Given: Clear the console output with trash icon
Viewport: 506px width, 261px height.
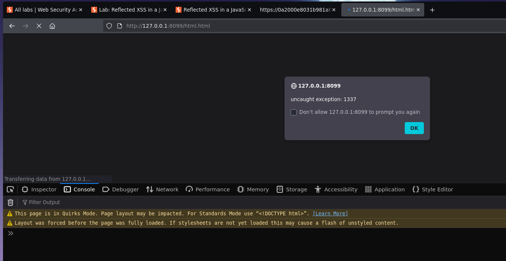Looking at the screenshot, I should click(11, 202).
